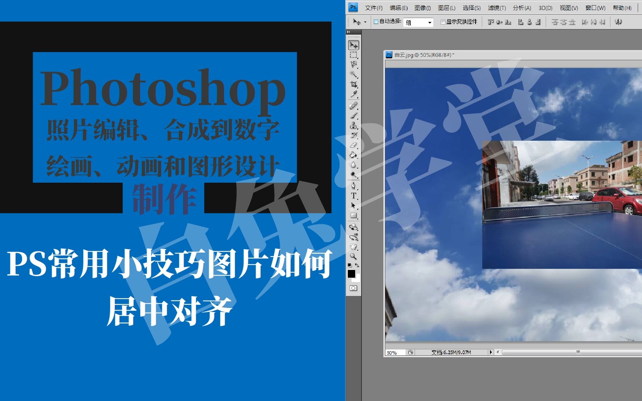
Task: Select the Rectangular Marquee tool
Action: click(x=354, y=55)
